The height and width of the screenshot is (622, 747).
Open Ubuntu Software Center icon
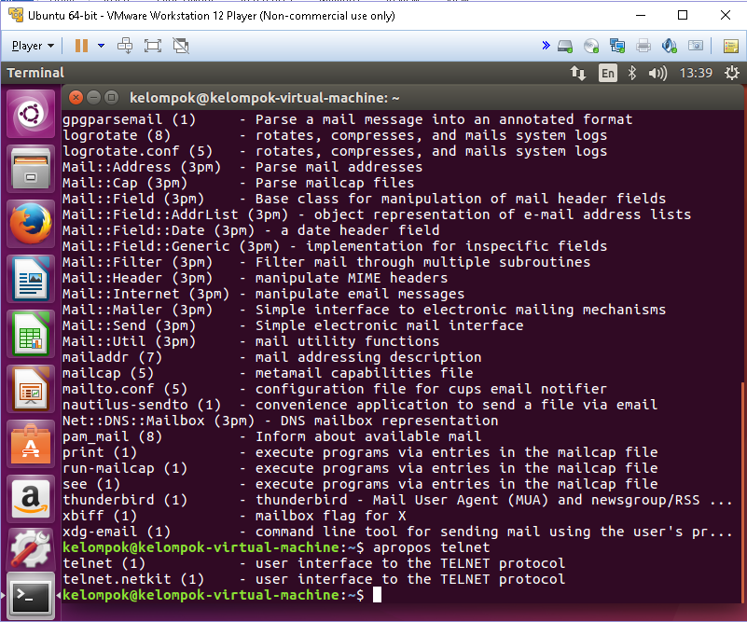tap(31, 443)
